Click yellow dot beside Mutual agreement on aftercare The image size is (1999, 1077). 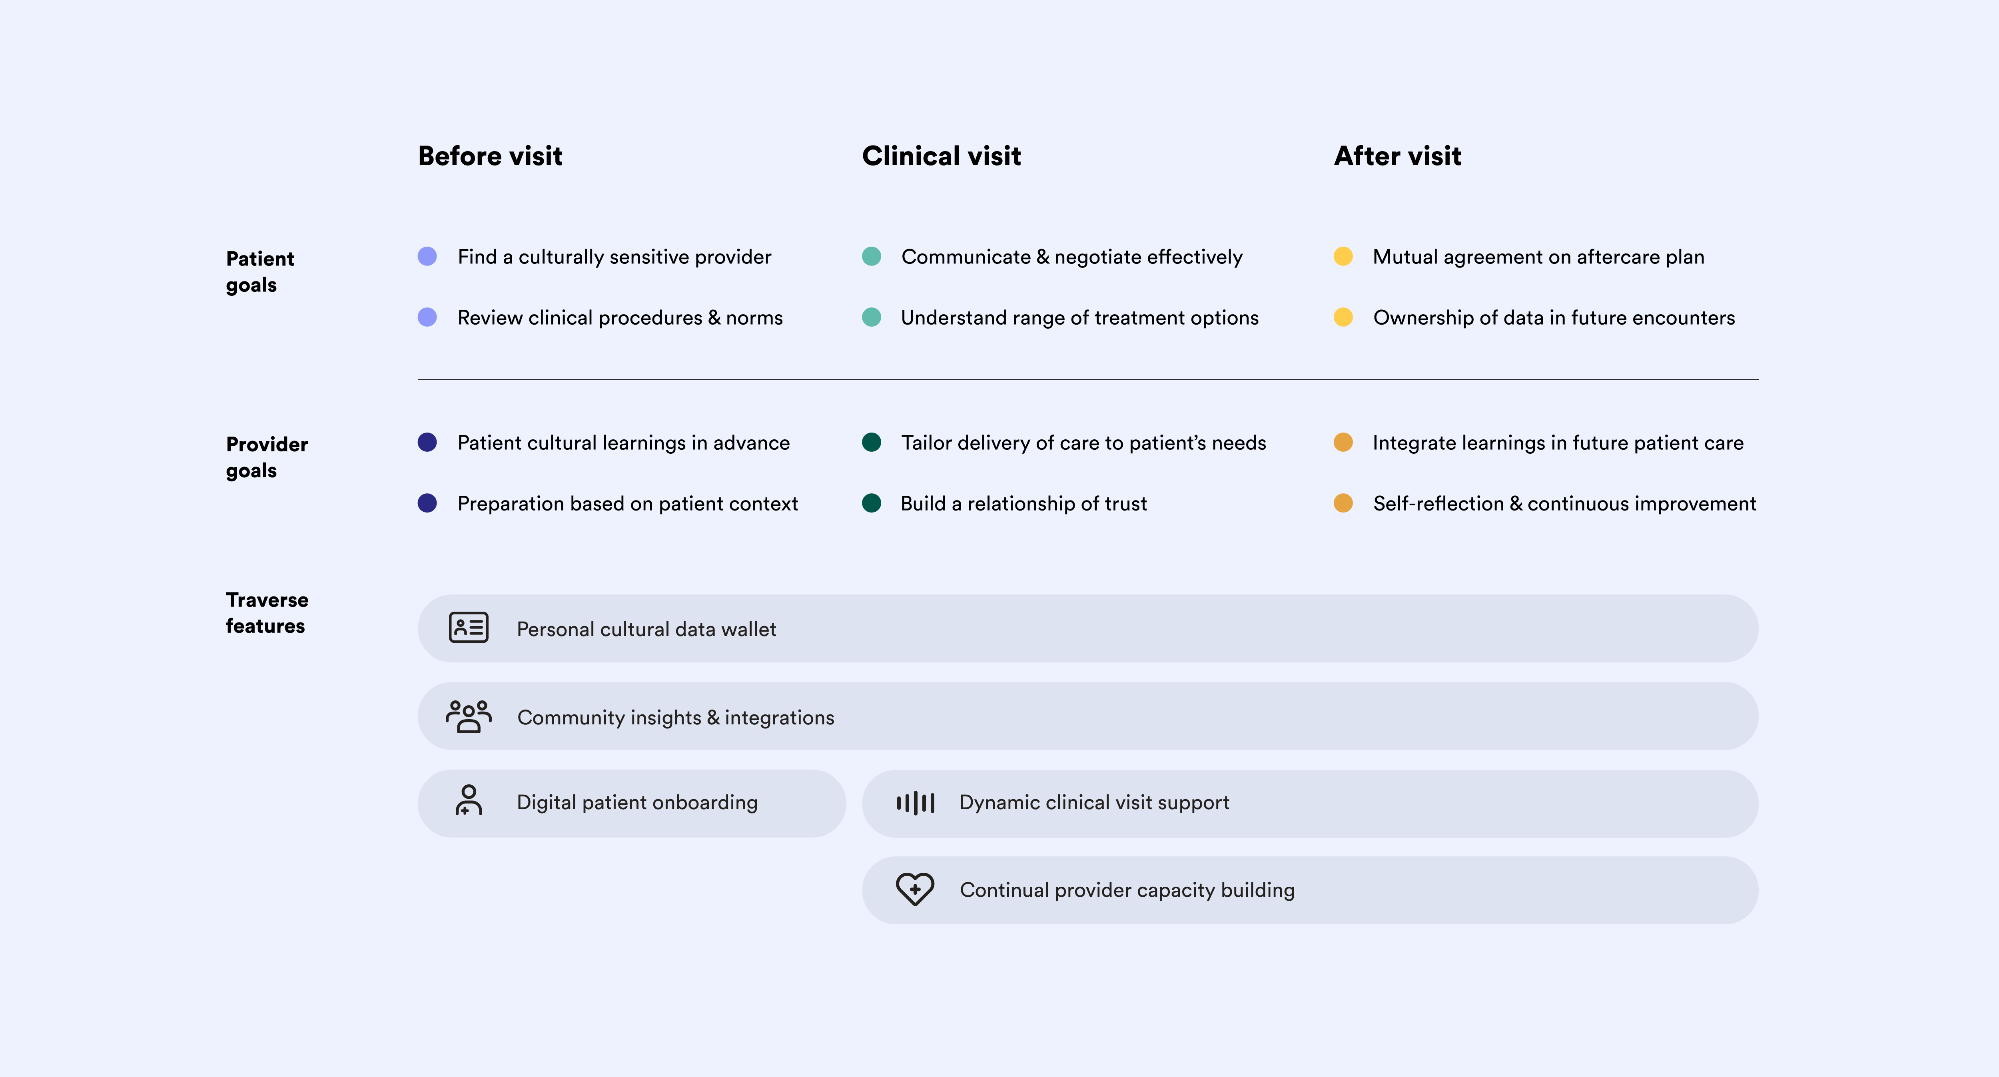(1343, 257)
